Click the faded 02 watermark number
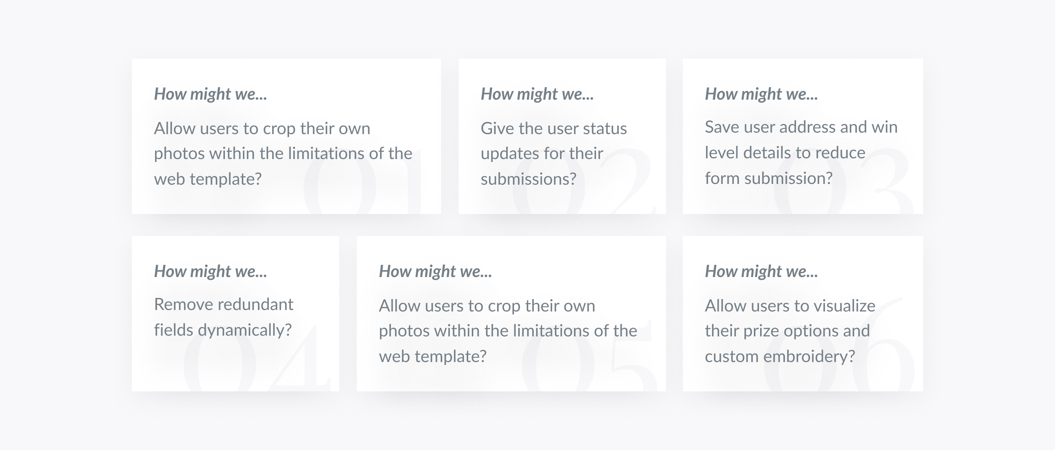The width and height of the screenshot is (1055, 450). [x=584, y=180]
